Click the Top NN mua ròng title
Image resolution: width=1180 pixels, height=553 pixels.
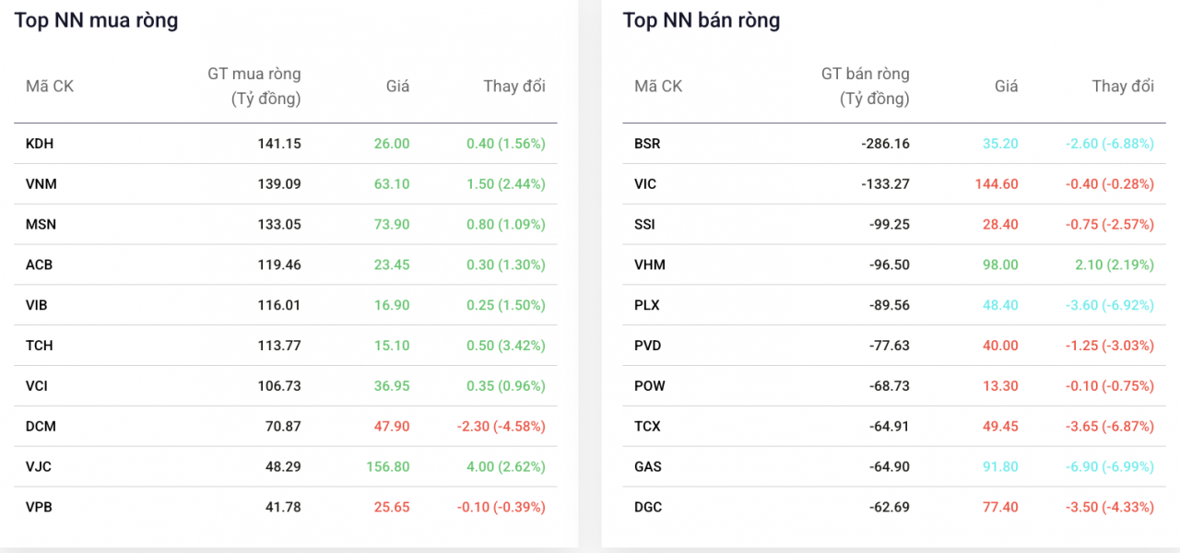[x=95, y=19]
